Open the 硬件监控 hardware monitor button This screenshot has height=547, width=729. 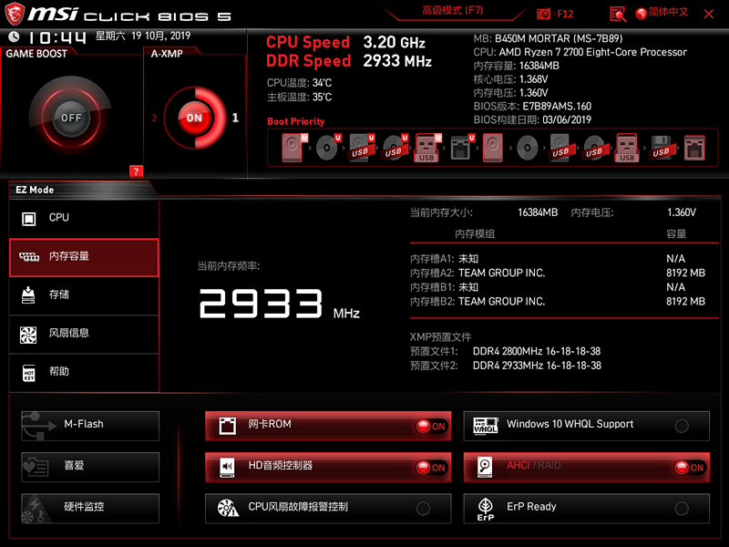90,509
